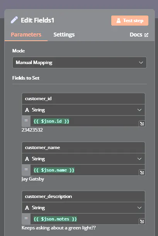This screenshot has width=158, height=236.
Task: Click the Mode label
Action: pos(19,51)
